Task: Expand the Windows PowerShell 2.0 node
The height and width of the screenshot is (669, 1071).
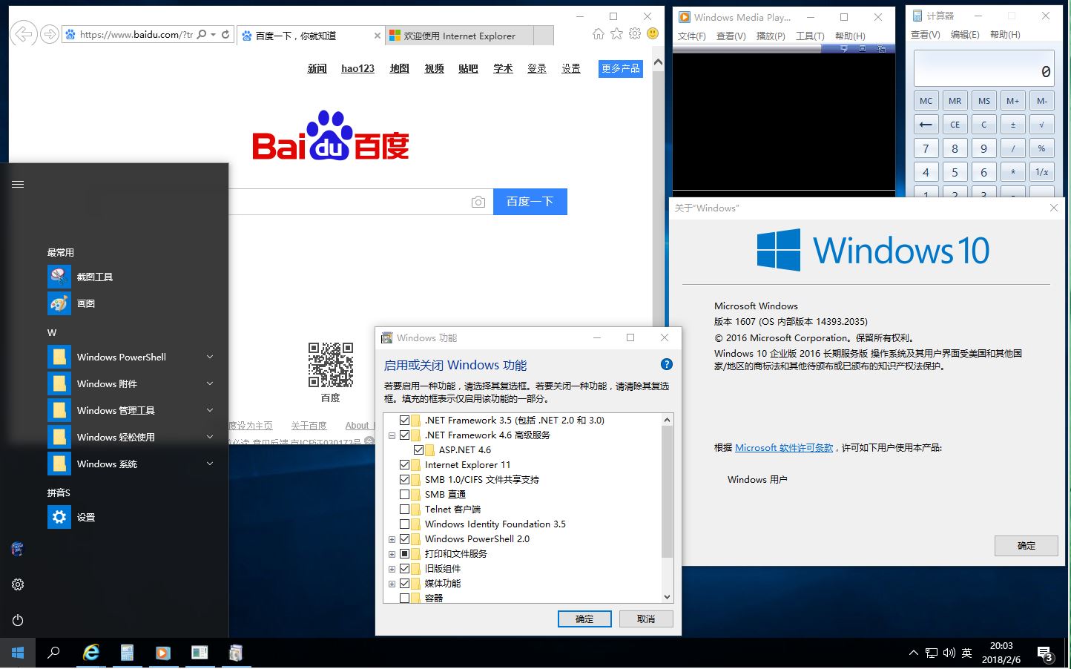Action: (392, 538)
